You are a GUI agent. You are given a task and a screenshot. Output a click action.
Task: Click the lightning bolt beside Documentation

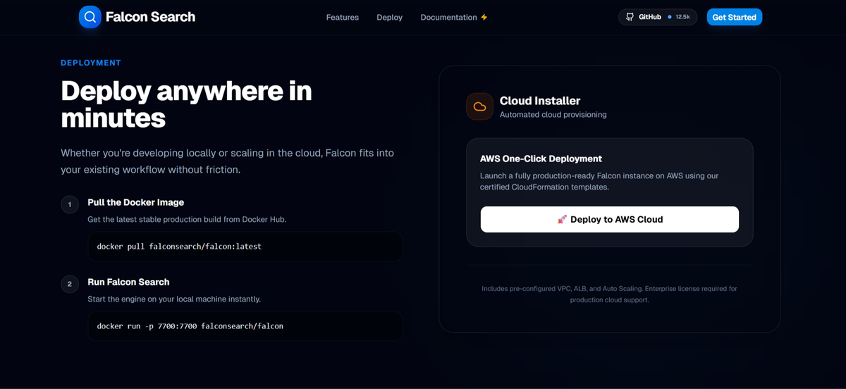click(484, 17)
